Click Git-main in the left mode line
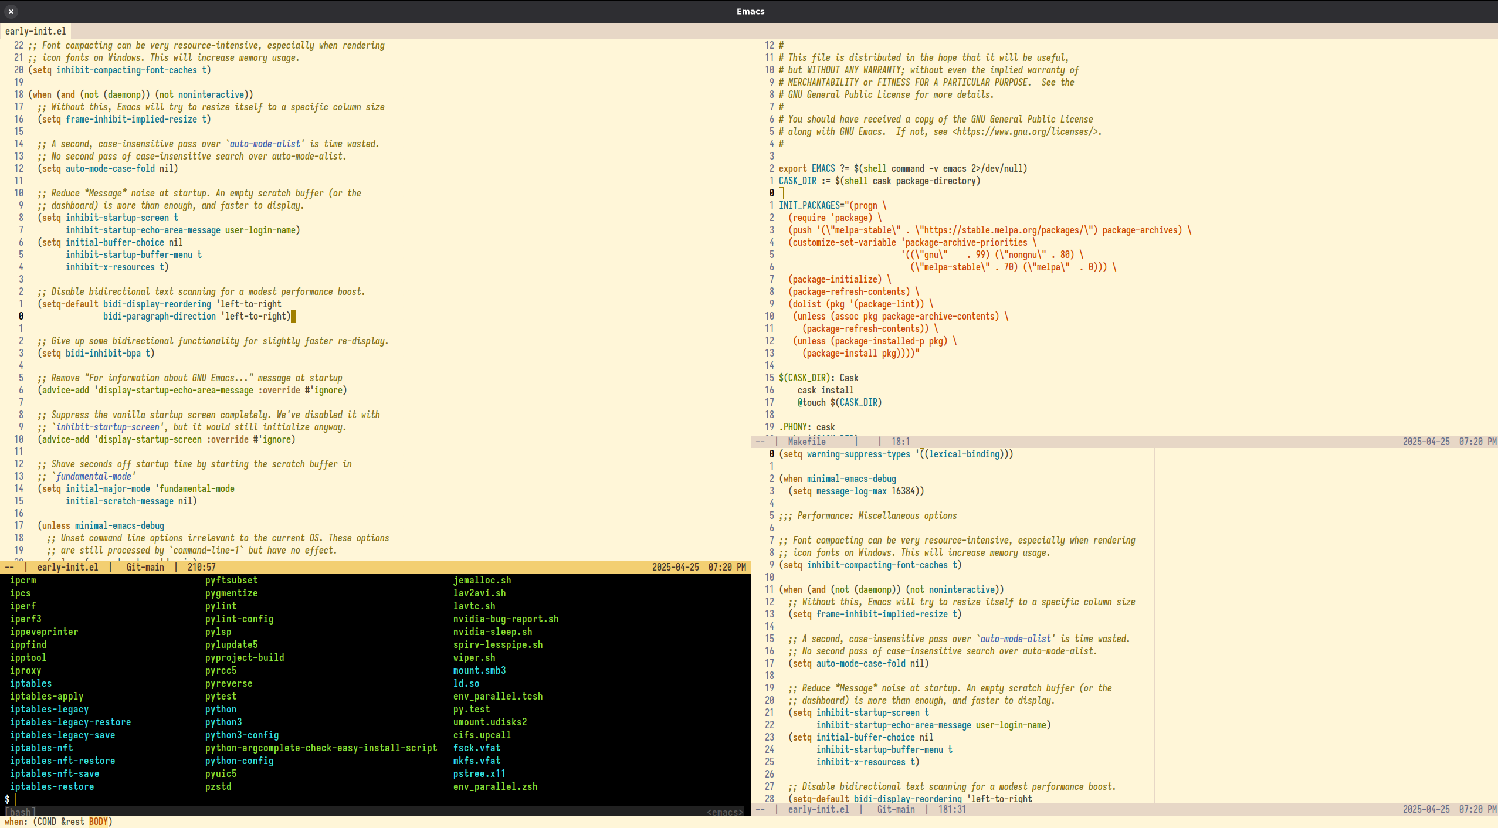 click(145, 567)
